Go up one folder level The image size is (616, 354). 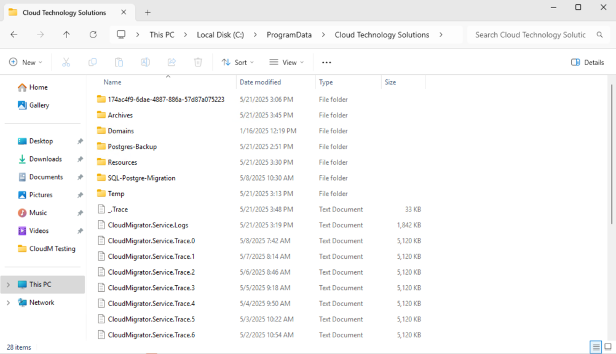point(66,35)
